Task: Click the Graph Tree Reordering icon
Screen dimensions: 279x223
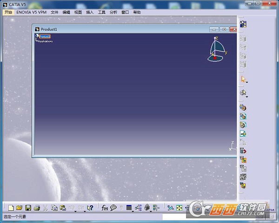Action: point(243,159)
